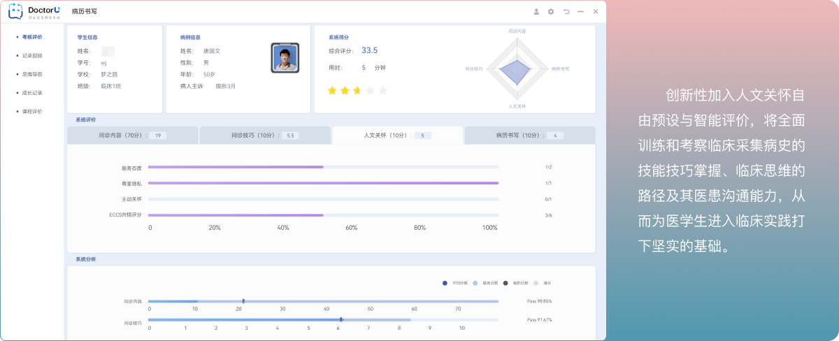The height and width of the screenshot is (341, 839).
Task: Open 思维导图 in the sidebar
Action: tap(32, 74)
